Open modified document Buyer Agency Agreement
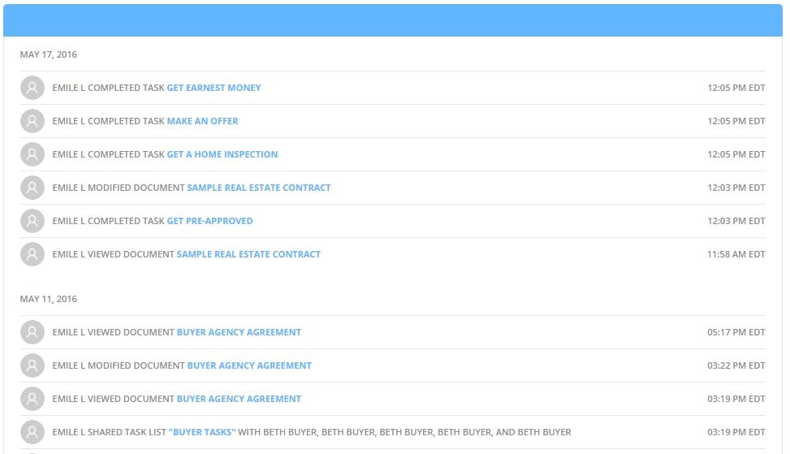Viewport: 790px width, 454px height. coord(249,365)
